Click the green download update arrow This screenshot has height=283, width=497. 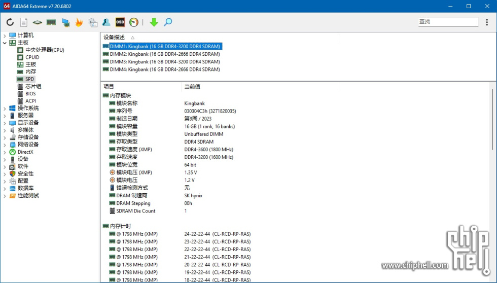tap(154, 22)
